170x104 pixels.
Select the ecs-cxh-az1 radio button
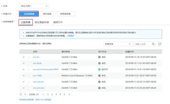(x=29, y=82)
